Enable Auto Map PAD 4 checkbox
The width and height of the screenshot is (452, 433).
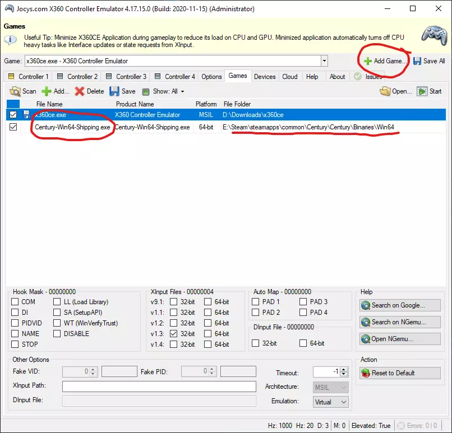(303, 313)
